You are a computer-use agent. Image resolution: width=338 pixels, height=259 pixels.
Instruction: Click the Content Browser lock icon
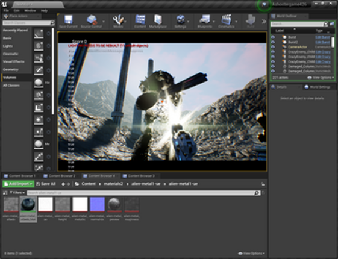pyautogui.click(x=263, y=184)
